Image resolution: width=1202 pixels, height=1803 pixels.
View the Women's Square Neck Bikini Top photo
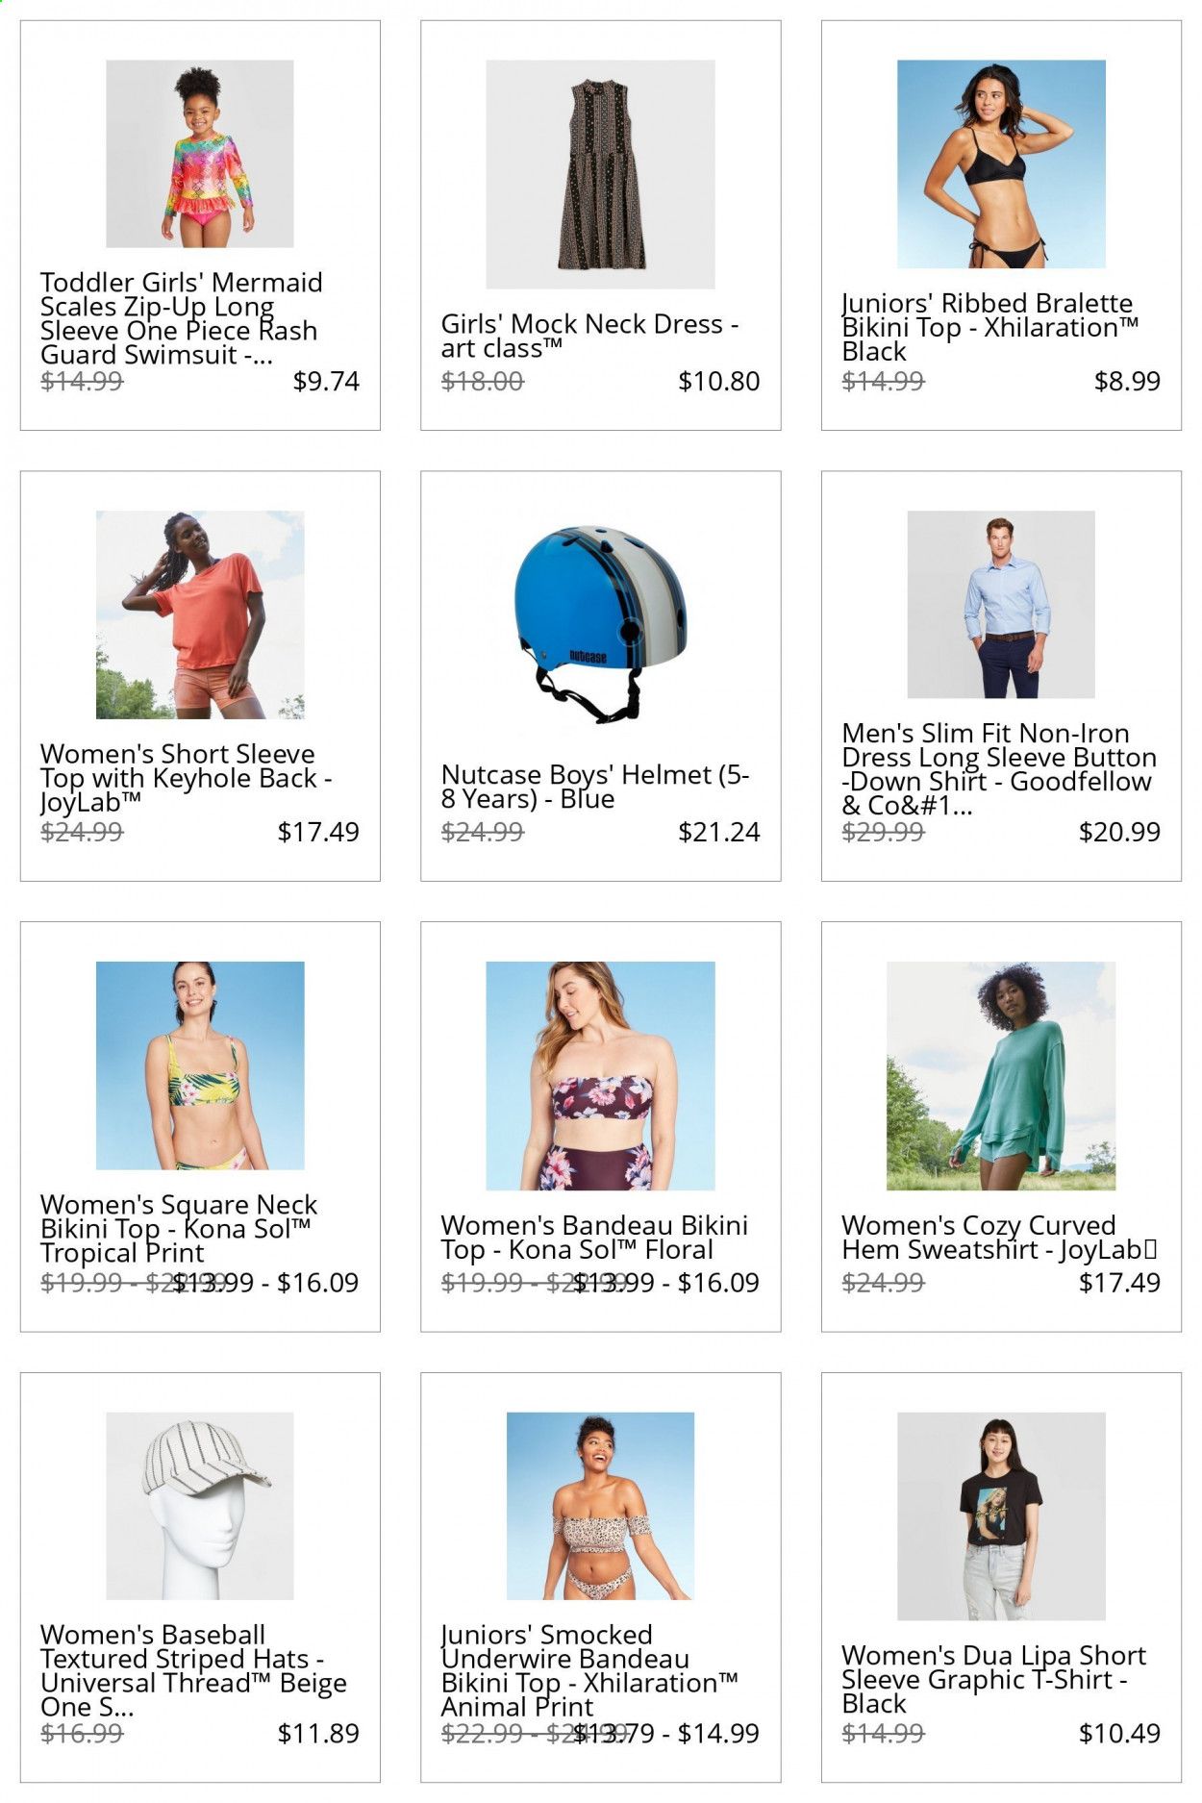pyautogui.click(x=200, y=1065)
